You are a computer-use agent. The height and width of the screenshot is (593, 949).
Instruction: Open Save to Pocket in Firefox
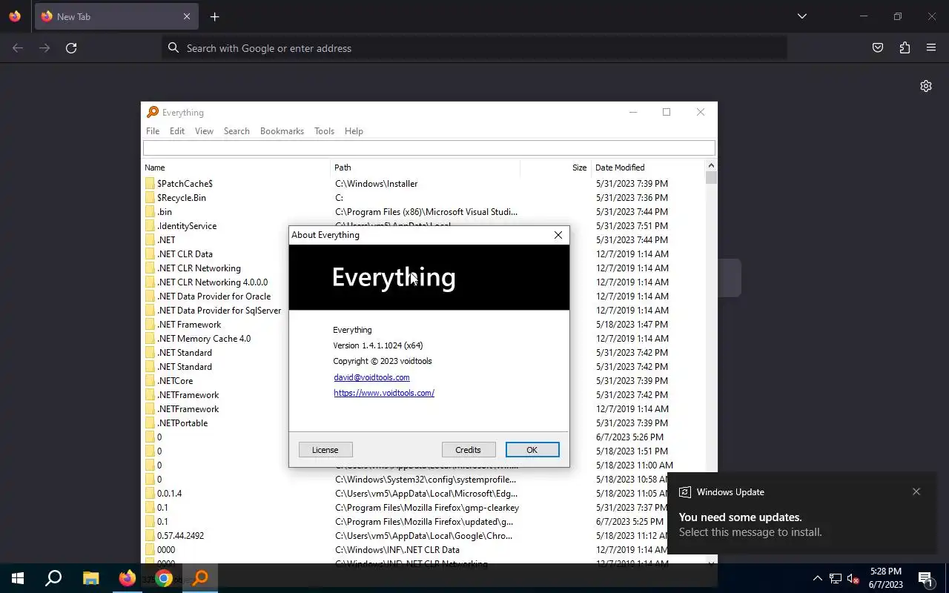tap(878, 48)
